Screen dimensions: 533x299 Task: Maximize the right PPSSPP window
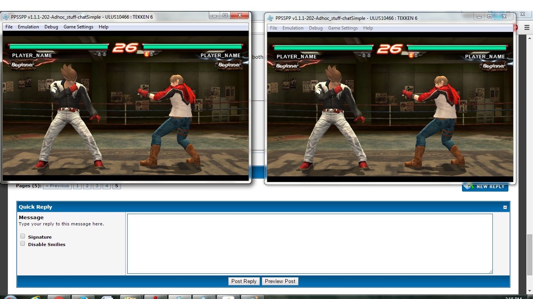[490, 16]
